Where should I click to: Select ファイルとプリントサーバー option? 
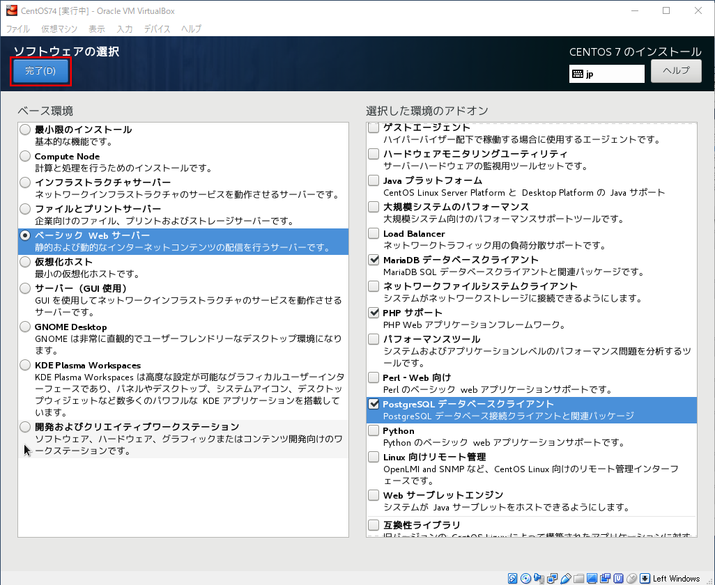click(25, 209)
